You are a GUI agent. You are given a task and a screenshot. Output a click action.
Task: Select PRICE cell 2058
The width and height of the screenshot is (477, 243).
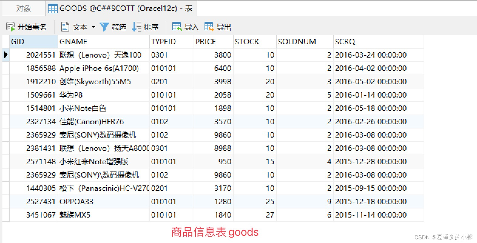[214, 95]
